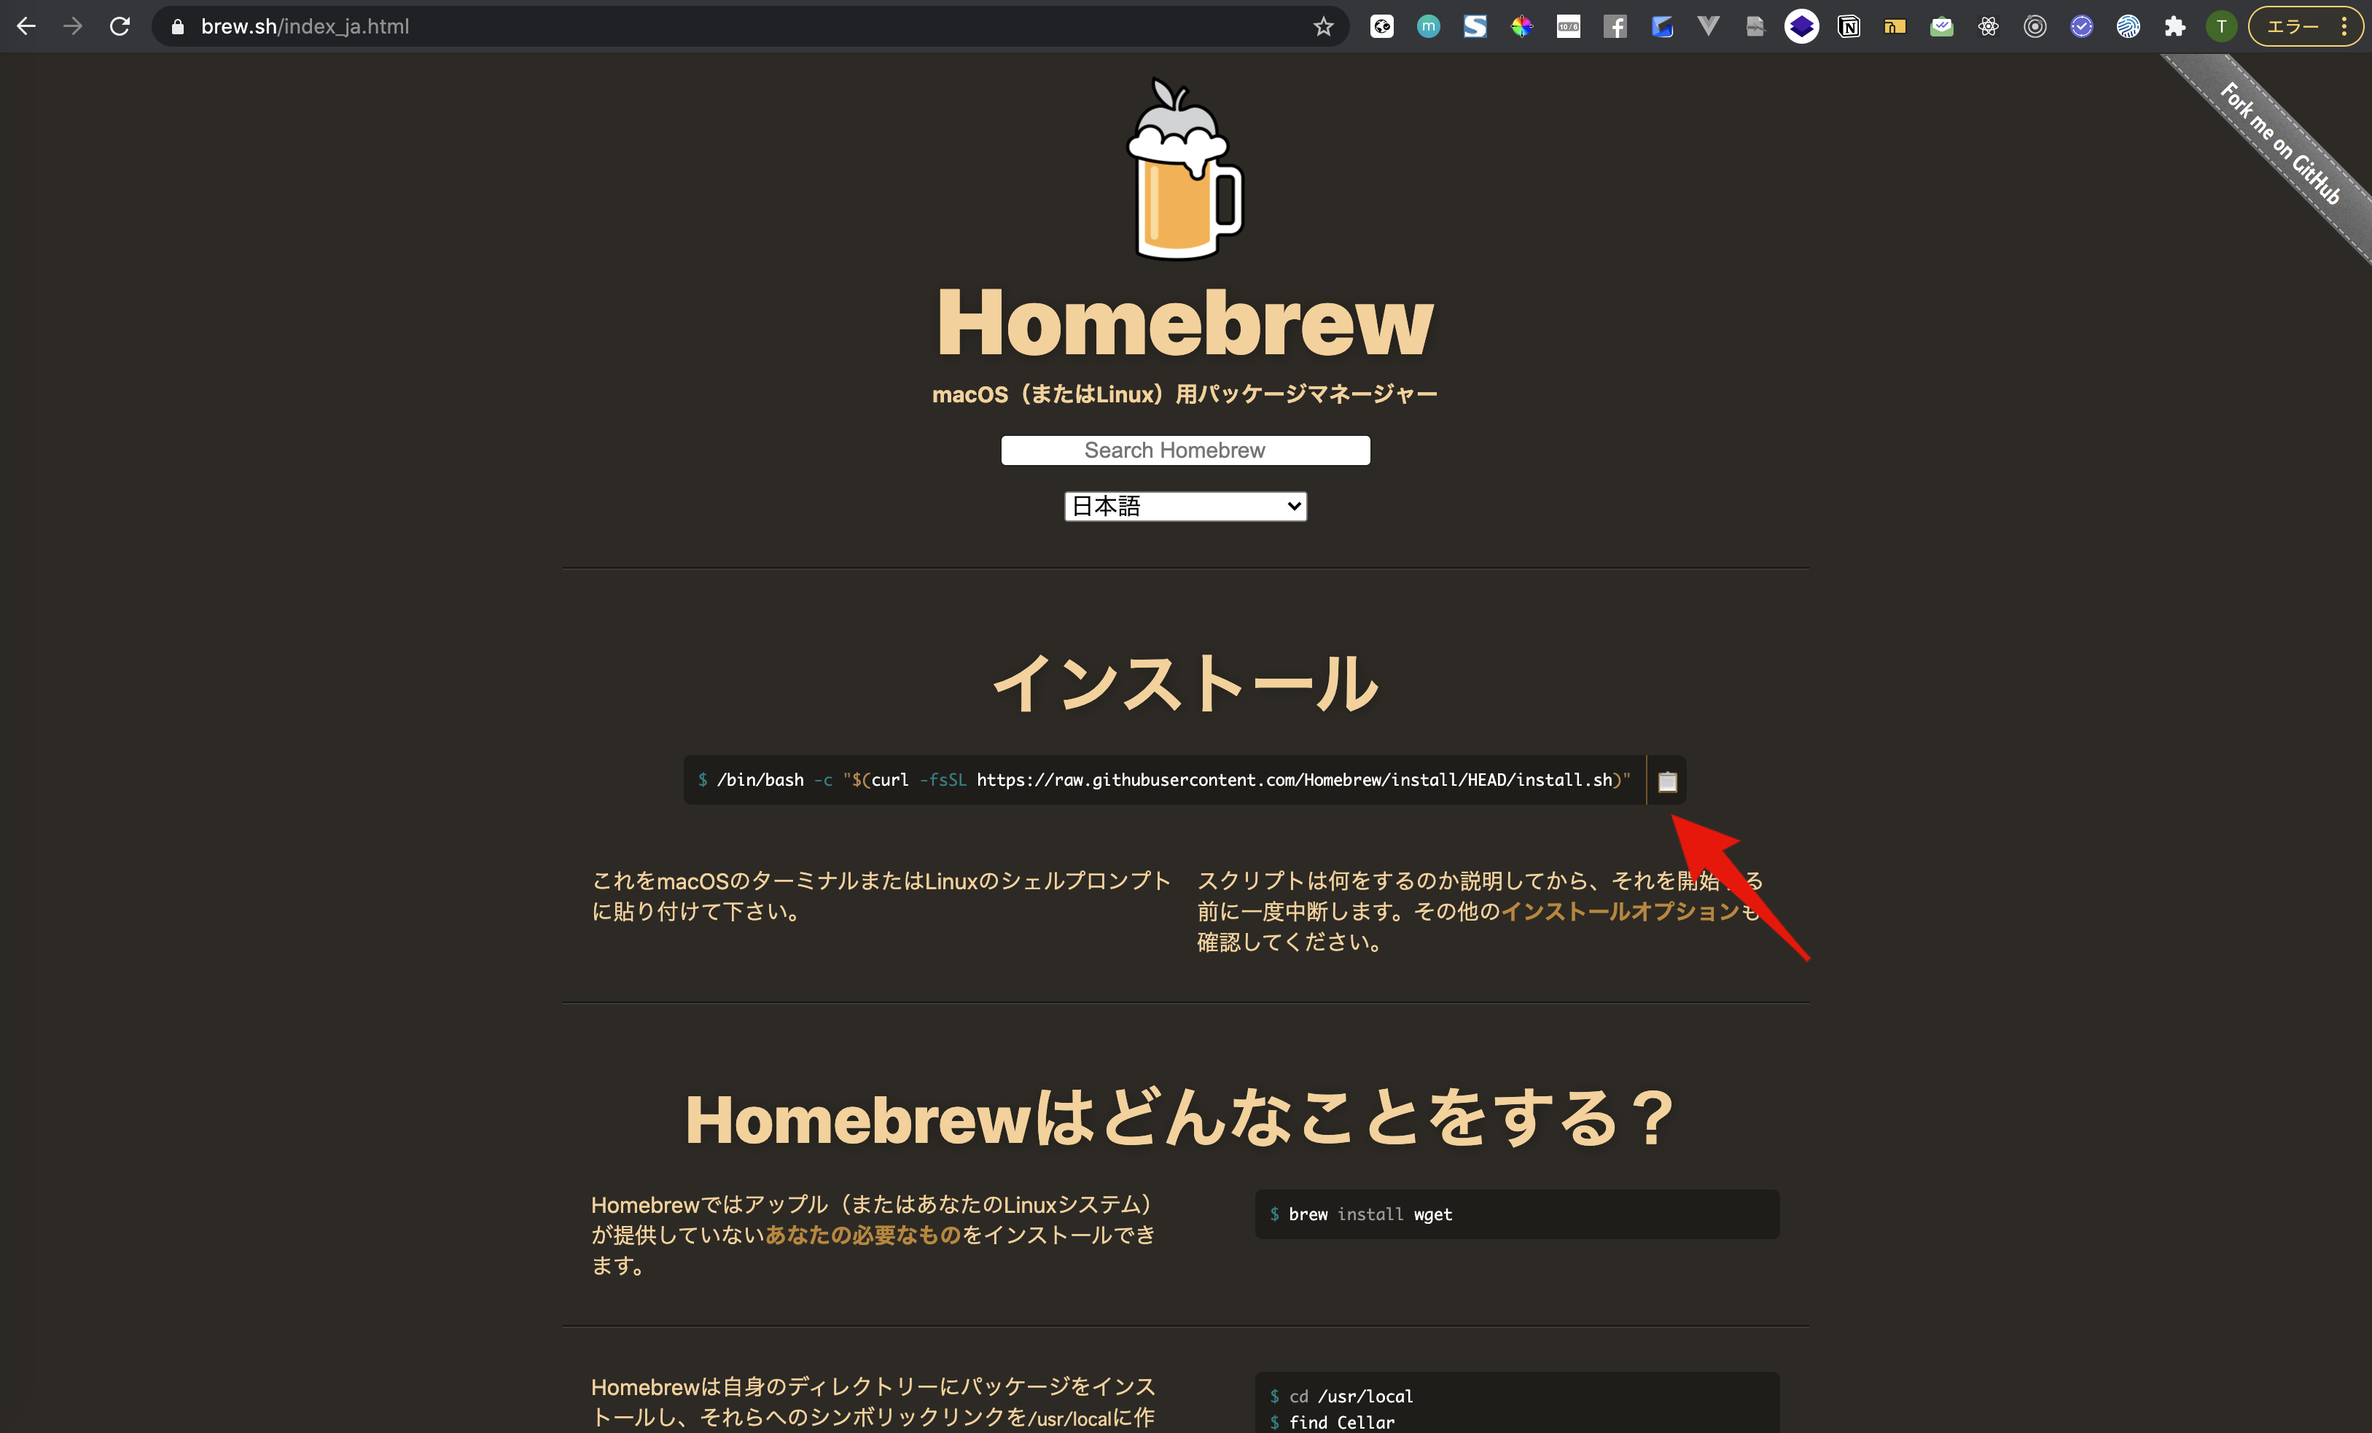Image resolution: width=2372 pixels, height=1433 pixels.
Task: Click the padlock icon in the address bar
Action: (177, 26)
